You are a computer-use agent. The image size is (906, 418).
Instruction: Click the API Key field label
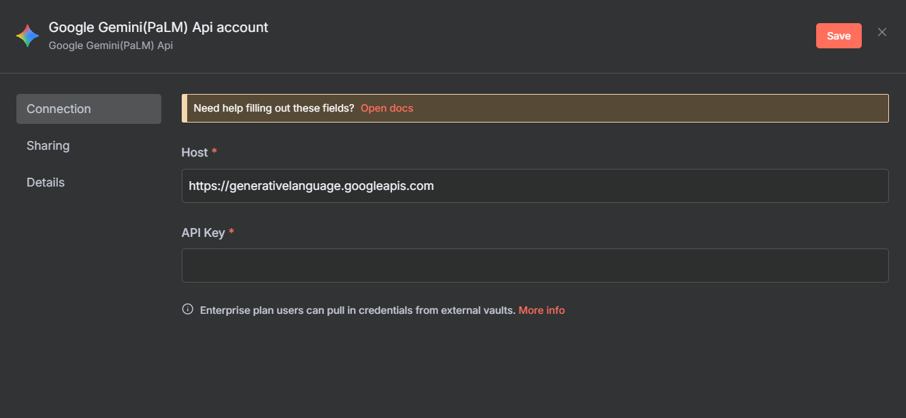[x=203, y=233]
